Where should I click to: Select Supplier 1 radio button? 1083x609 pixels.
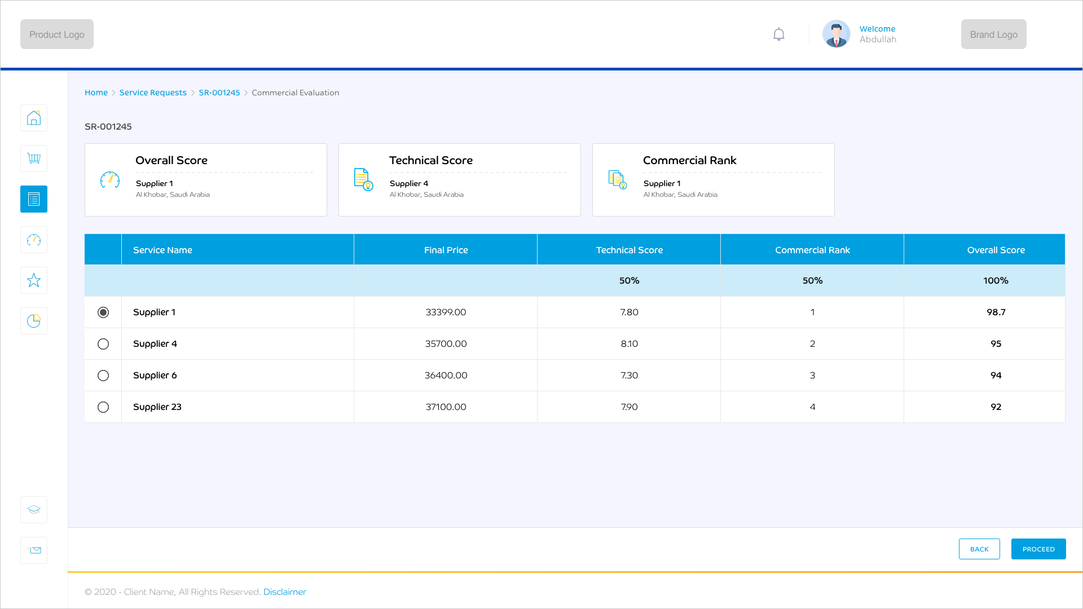[x=103, y=312]
